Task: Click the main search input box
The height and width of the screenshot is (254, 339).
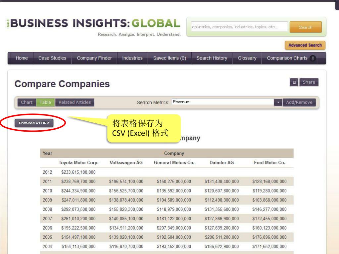Action: (x=239, y=27)
